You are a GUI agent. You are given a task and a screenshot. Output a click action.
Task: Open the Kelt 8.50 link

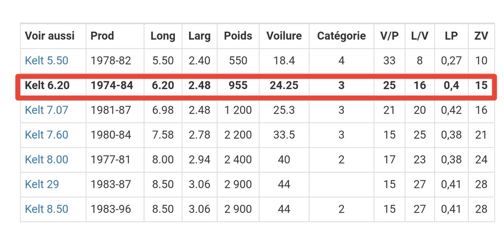point(47,209)
